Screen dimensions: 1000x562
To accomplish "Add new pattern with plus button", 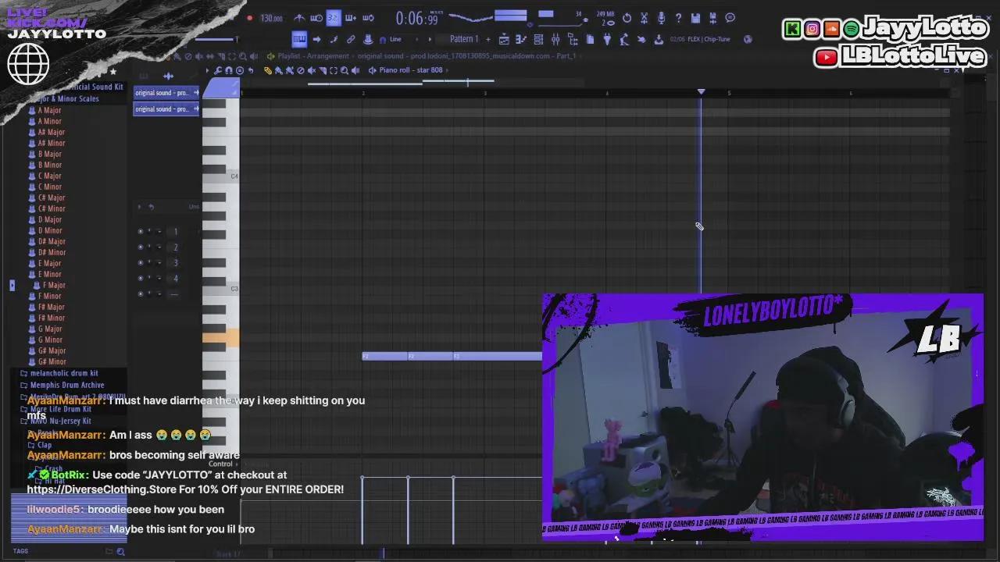I will pyautogui.click(x=488, y=39).
